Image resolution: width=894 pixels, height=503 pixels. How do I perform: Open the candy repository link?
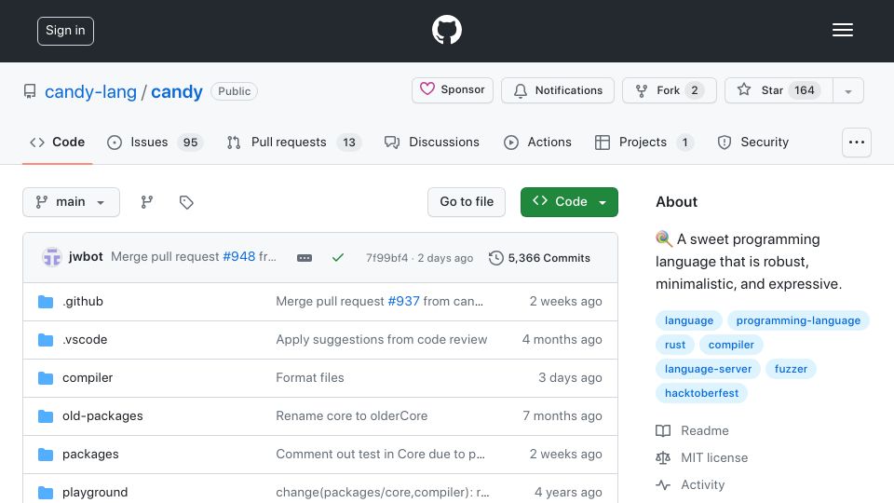[177, 91]
